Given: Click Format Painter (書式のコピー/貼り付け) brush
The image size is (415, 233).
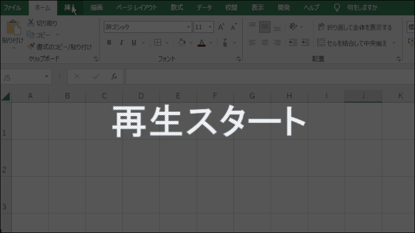Looking at the screenshot, I should coord(31,46).
